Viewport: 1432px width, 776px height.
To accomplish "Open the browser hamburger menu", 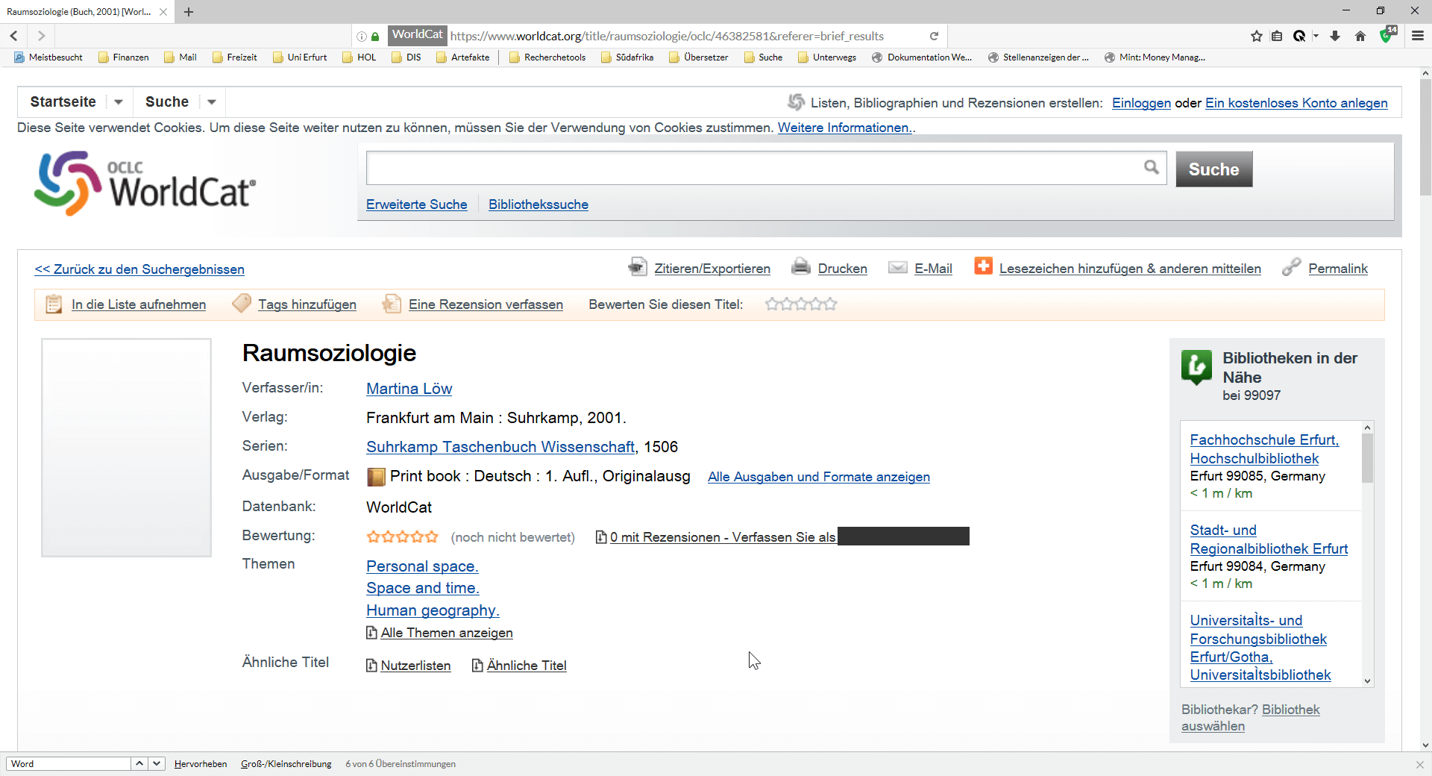I will tap(1418, 36).
